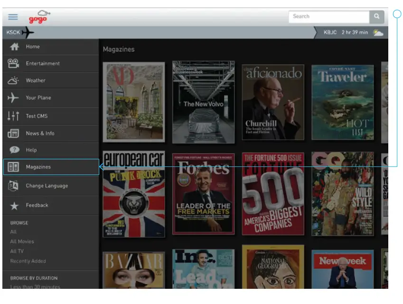Open Harper's Bazaar magazine cover
Image resolution: width=403 pixels, height=304 pixels.
pos(134,270)
